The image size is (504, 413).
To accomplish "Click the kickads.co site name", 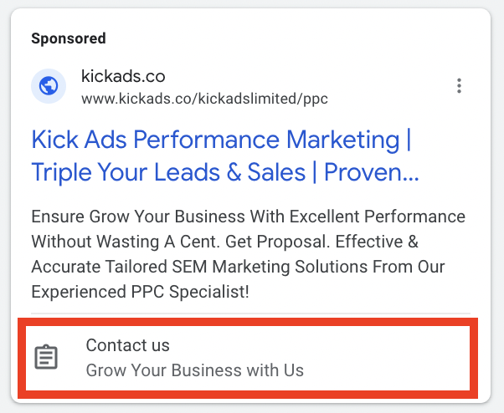I will [x=123, y=76].
